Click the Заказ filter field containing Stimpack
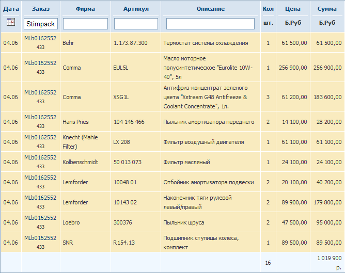Image resolution: width=345 pixels, height=273 pixels. click(41, 24)
